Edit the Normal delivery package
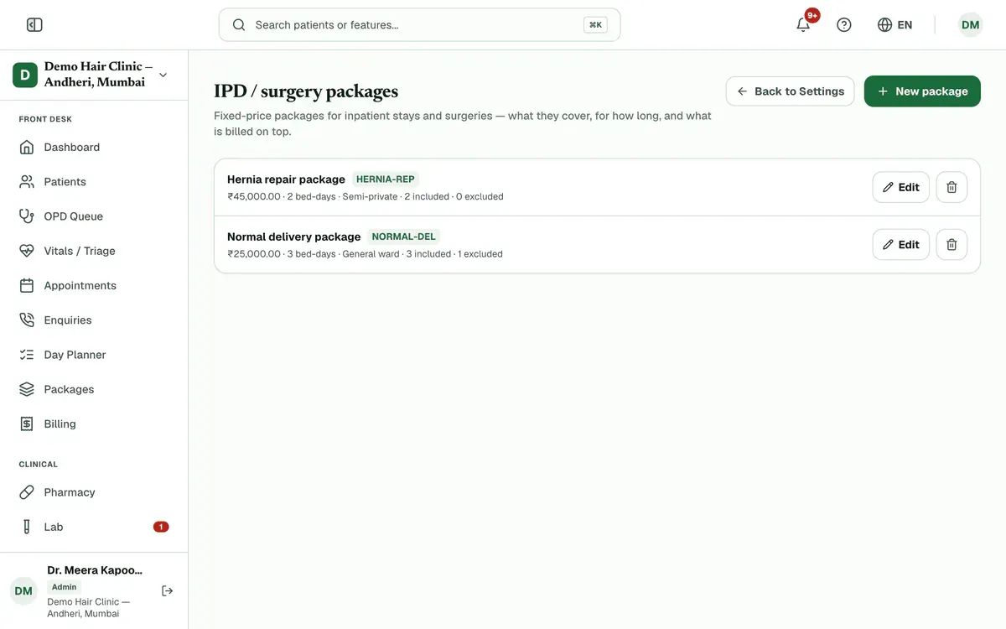Image resolution: width=1006 pixels, height=629 pixels. (900, 245)
